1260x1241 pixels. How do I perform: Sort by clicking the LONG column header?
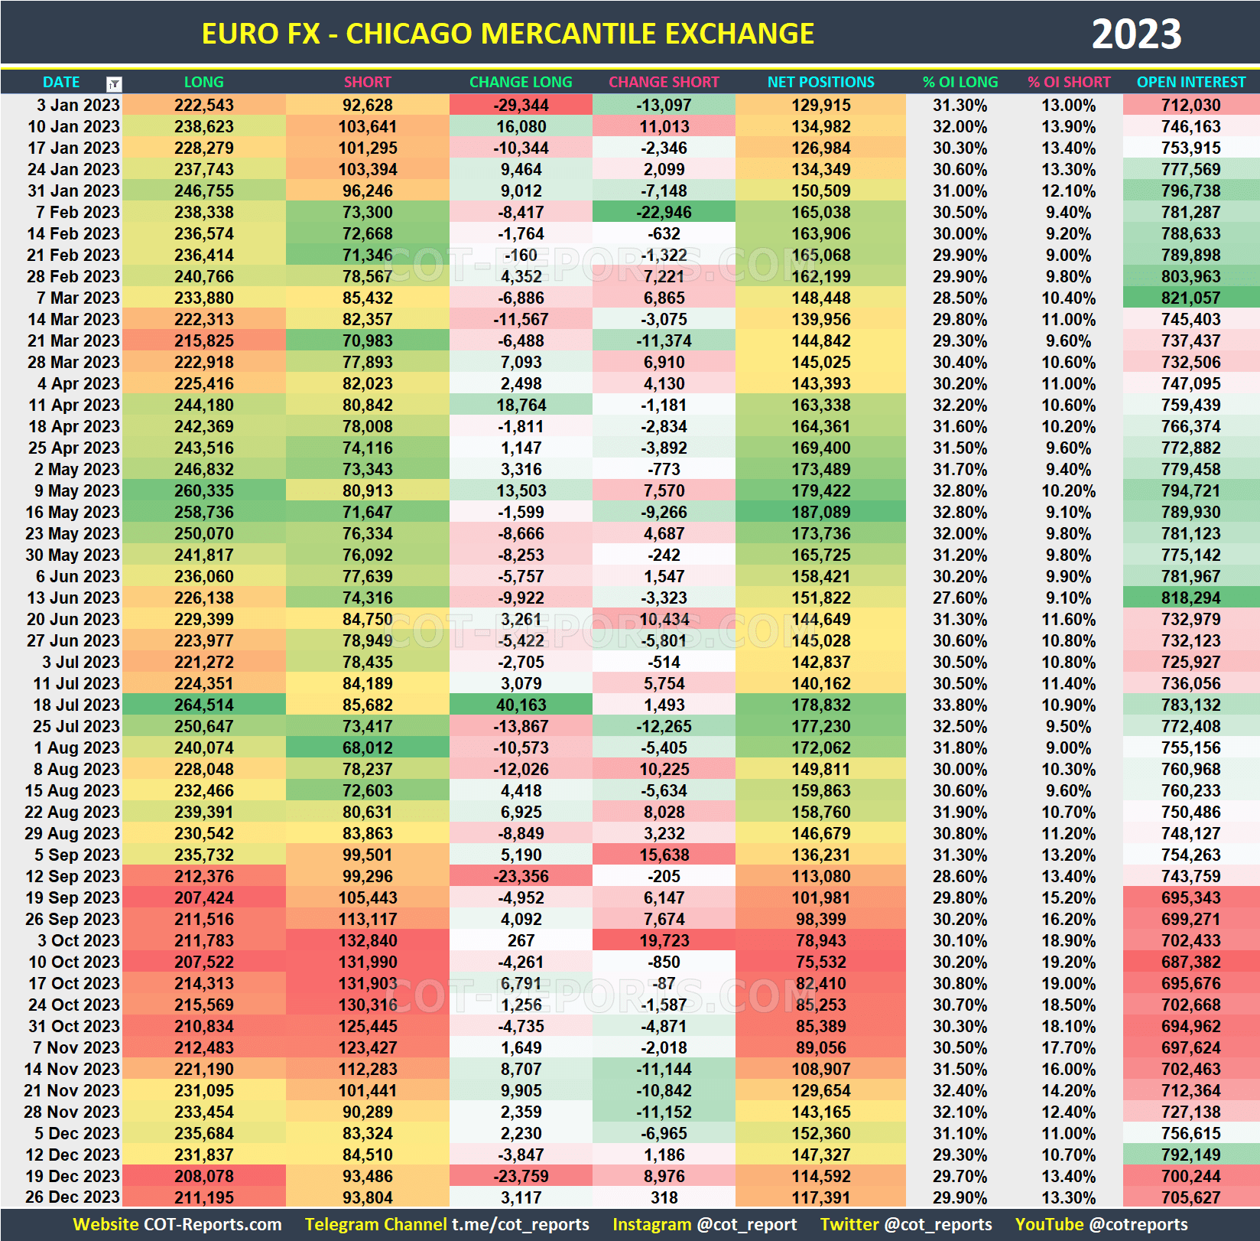pyautogui.click(x=203, y=82)
